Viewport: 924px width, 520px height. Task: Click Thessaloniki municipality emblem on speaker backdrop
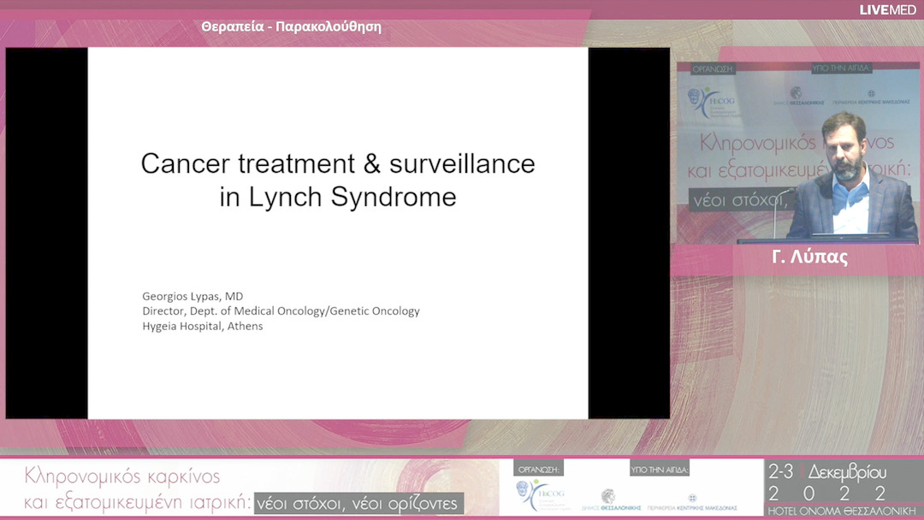pyautogui.click(x=797, y=94)
